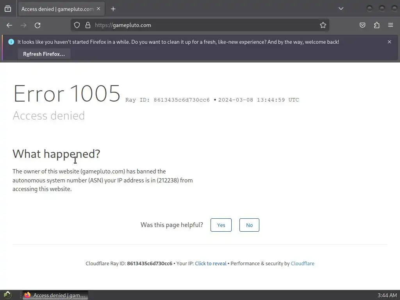Activate Firefox window in taskbar
The image size is (400, 300).
pos(55,295)
